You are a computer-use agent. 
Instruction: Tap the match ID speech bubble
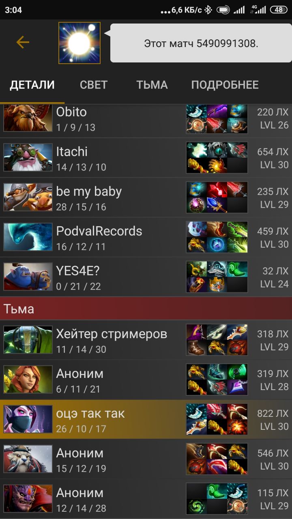point(201,43)
